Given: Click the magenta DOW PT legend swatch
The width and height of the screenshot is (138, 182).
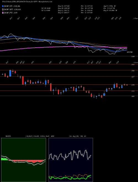Looking at the screenshot, I should [x=3, y=13].
